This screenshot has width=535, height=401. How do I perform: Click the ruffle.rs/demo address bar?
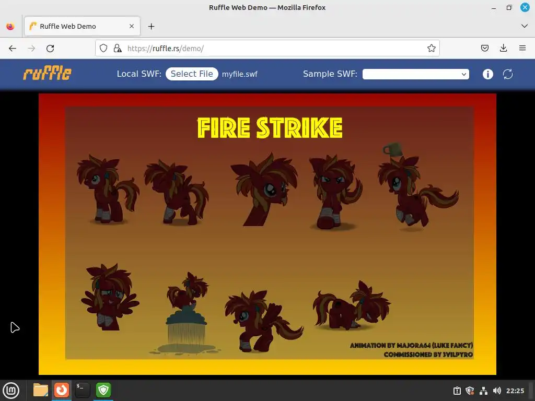(x=267, y=48)
